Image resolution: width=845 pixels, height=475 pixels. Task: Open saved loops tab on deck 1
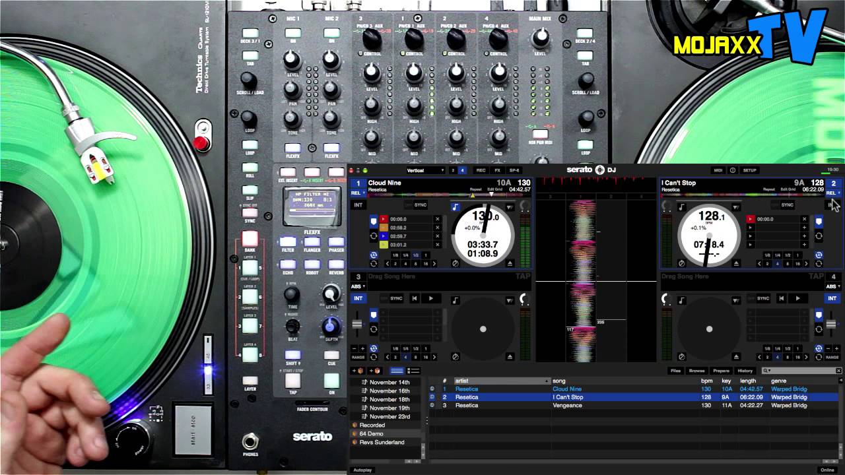[374, 236]
